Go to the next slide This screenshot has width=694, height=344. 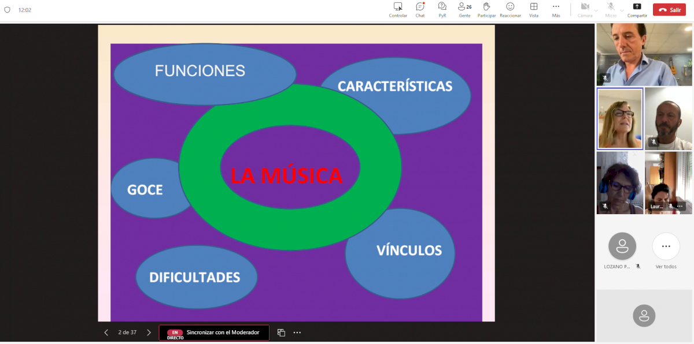pyautogui.click(x=149, y=332)
